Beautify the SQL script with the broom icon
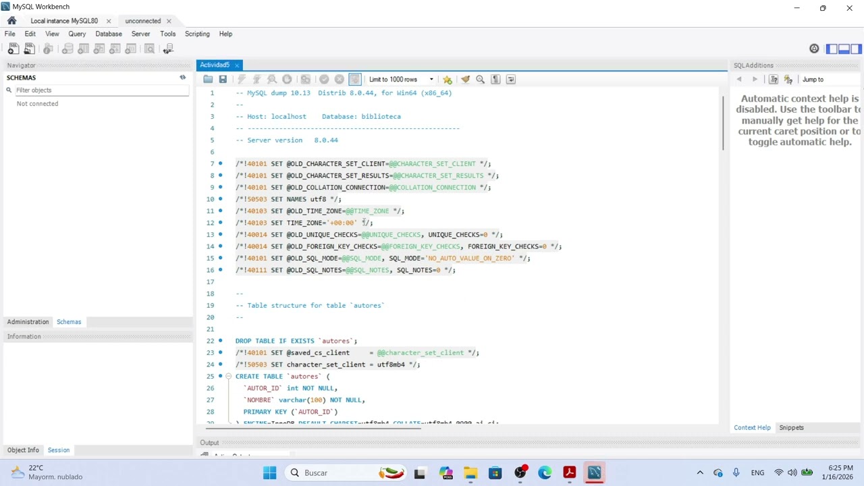864x486 pixels. point(465,80)
